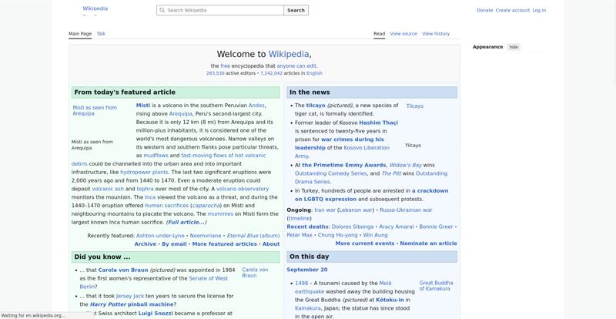Switch to the Talk tab
Screen dimensions: 616x319
(x=101, y=34)
